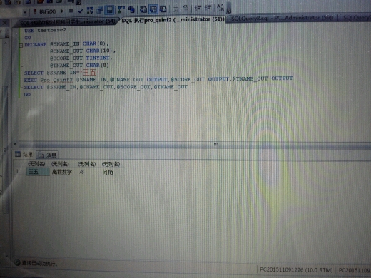Screen dimensions: 371x278
Task: Toggle Include Actual Execution Plan
Action: 121,9
